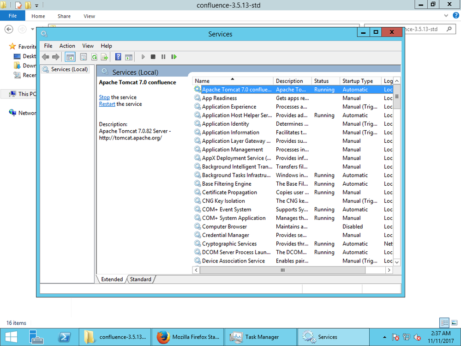Select the Certificate Propagation service
The height and width of the screenshot is (346, 461).
[293, 192]
